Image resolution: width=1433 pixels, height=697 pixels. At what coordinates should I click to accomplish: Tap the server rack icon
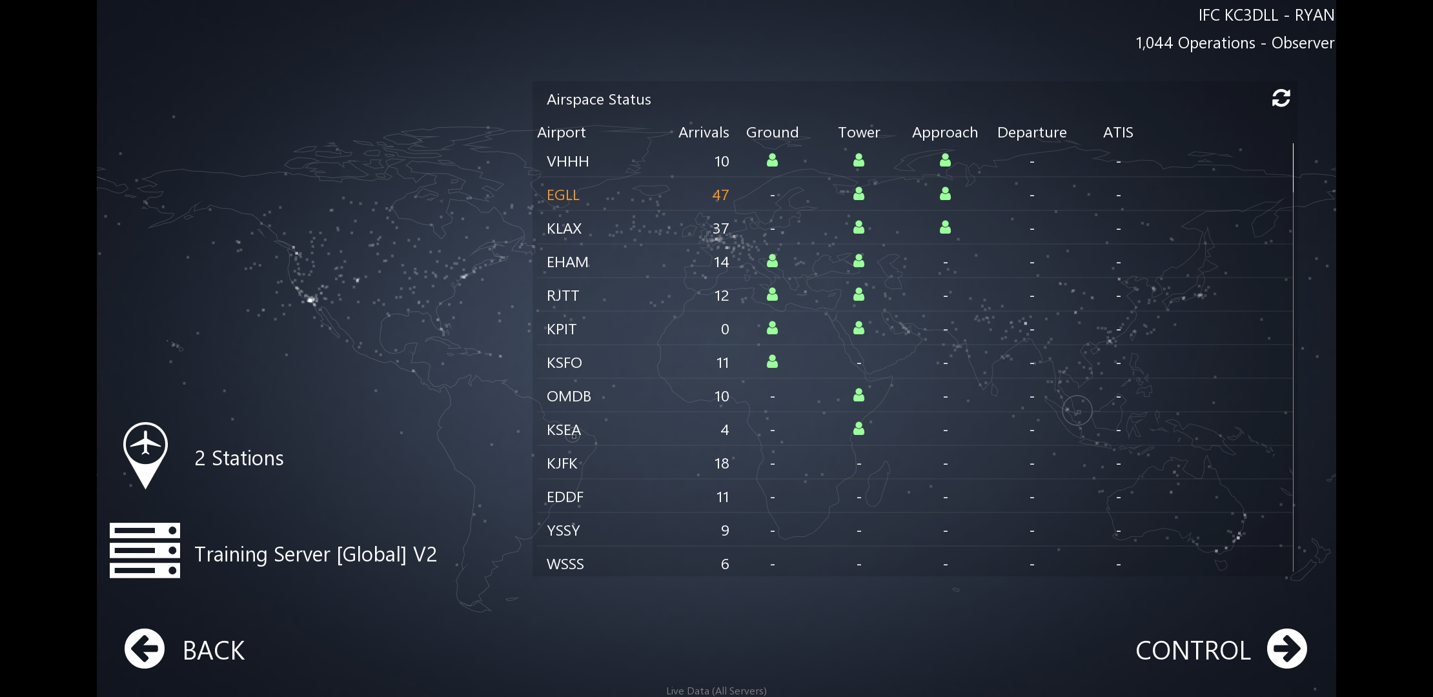[x=145, y=551]
